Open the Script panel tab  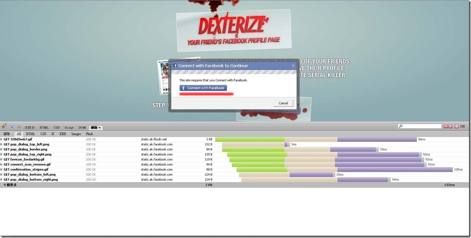[69, 127]
